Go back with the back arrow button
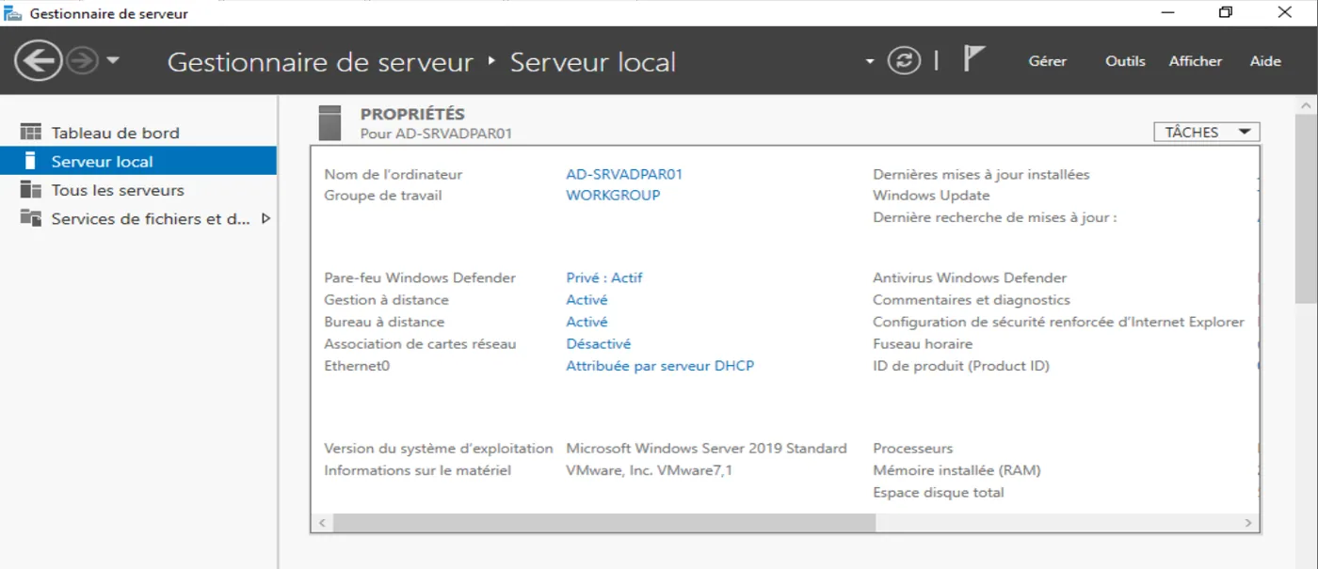The height and width of the screenshot is (569, 1318). [x=38, y=61]
